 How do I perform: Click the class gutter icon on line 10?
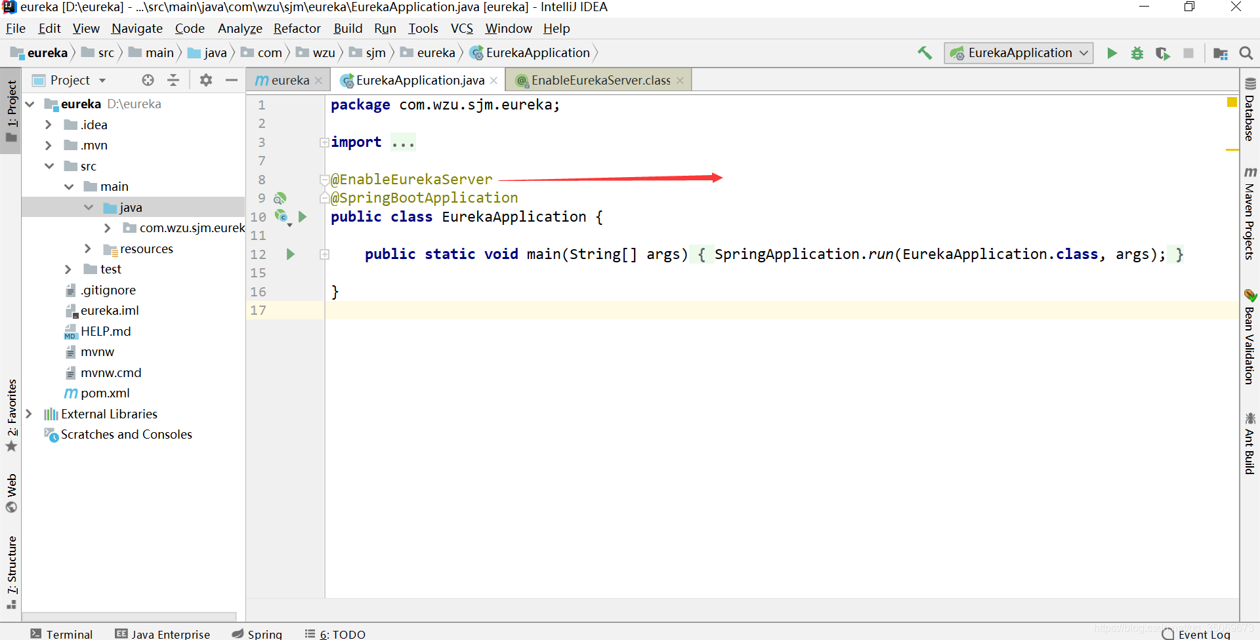pyautogui.click(x=282, y=216)
